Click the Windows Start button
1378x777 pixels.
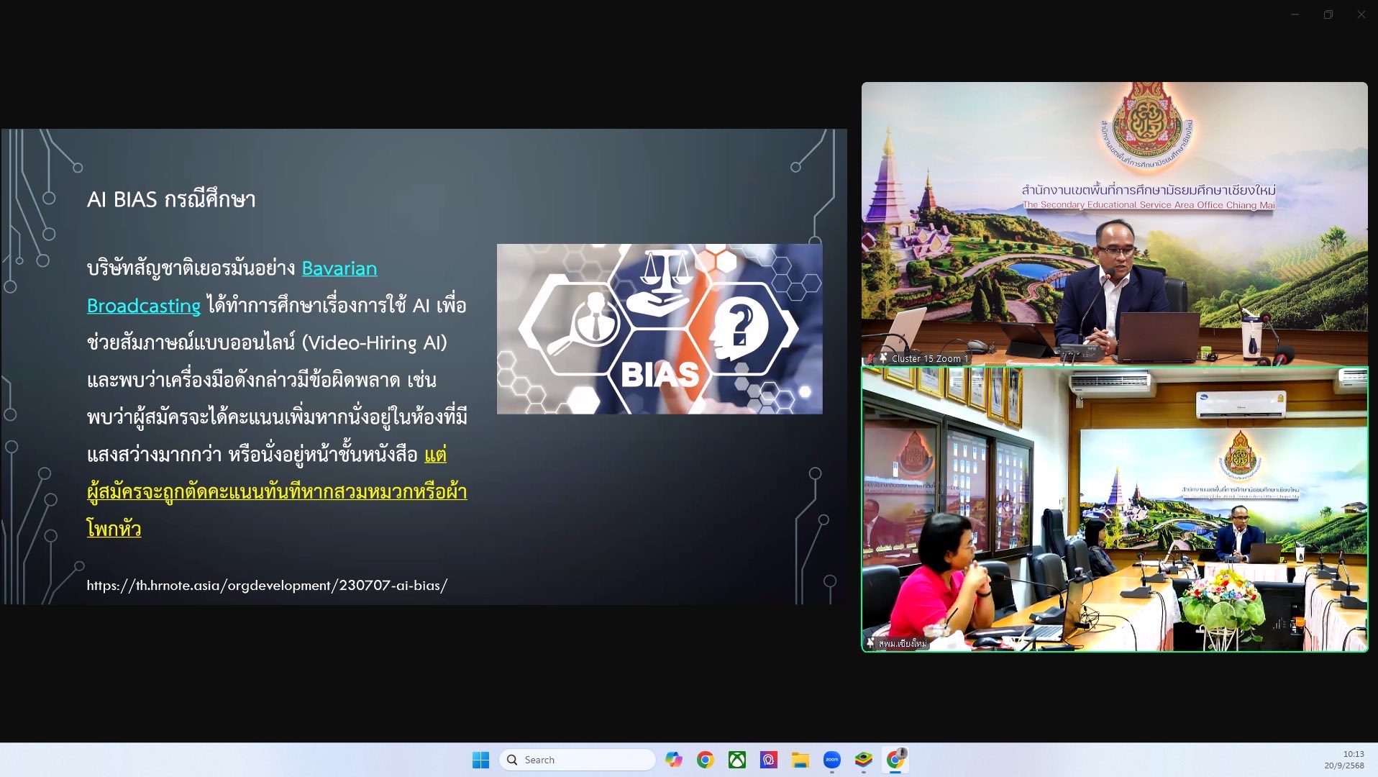480,760
